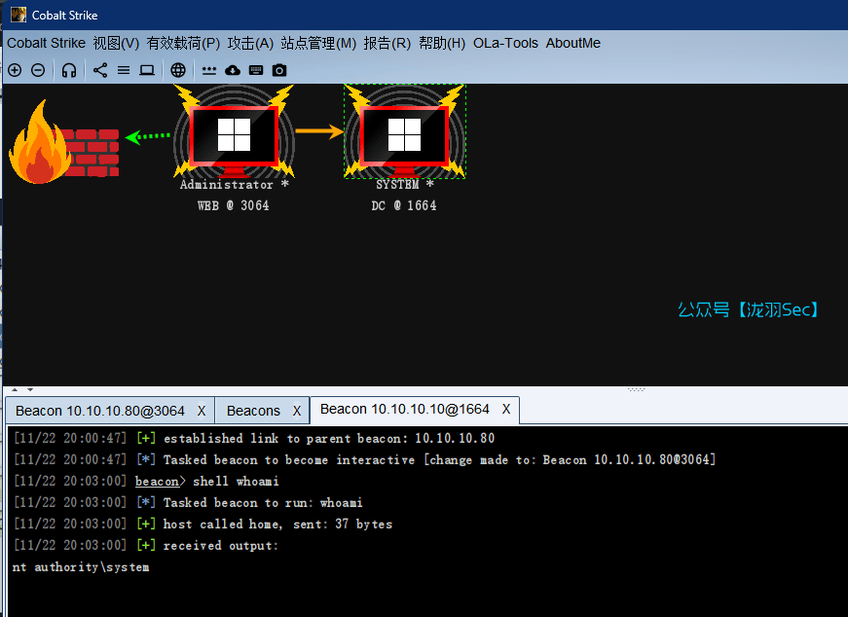848x617 pixels.
Task: Open the OLa-Tools menu
Action: coord(505,43)
